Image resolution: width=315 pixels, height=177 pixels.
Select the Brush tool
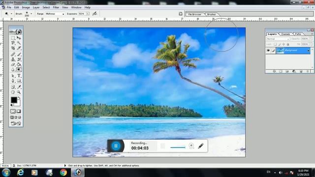pyautogui.click(x=19, y=54)
